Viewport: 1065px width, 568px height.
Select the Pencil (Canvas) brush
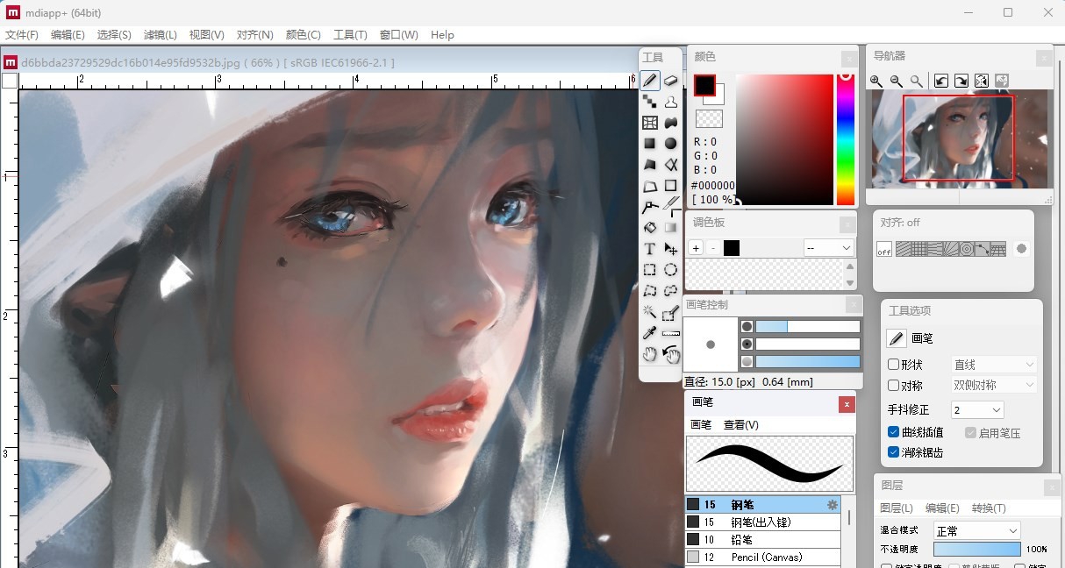point(762,557)
